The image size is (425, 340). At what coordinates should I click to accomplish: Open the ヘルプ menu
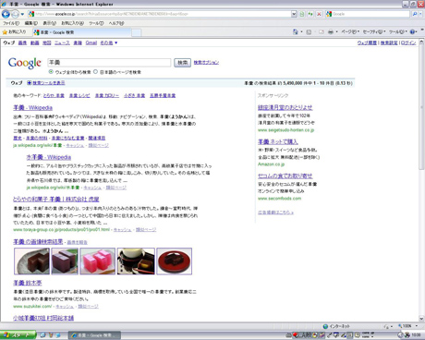(116, 23)
